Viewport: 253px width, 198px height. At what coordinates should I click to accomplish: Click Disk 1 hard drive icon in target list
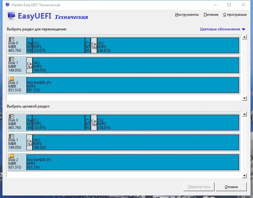click(11, 136)
